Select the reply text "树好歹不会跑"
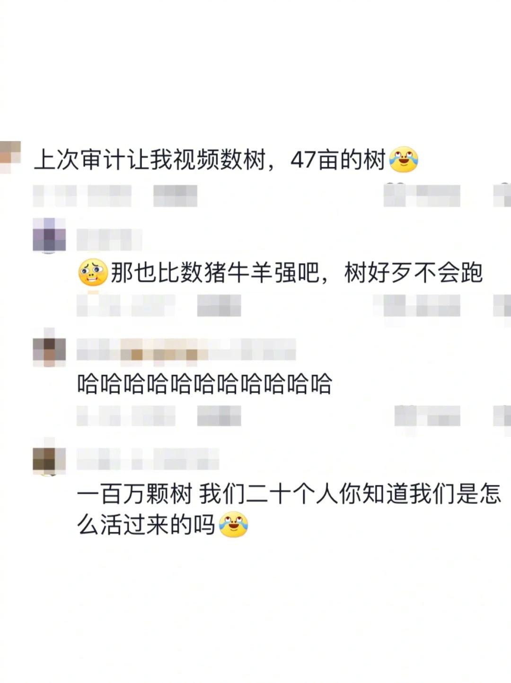This screenshot has width=511, height=683. tap(414, 273)
